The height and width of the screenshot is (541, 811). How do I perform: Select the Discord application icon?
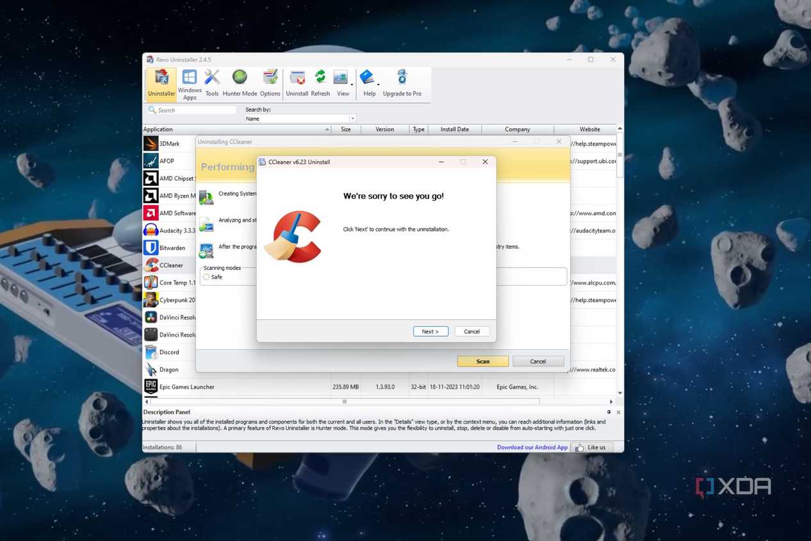(151, 352)
